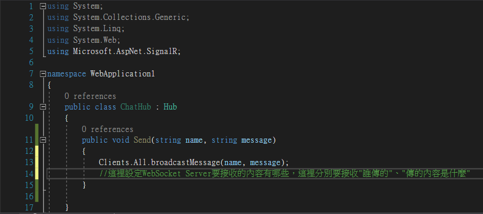Image resolution: width=483 pixels, height=214 pixels.
Task: Click the System.Linq using line
Action: pyautogui.click(x=86, y=29)
